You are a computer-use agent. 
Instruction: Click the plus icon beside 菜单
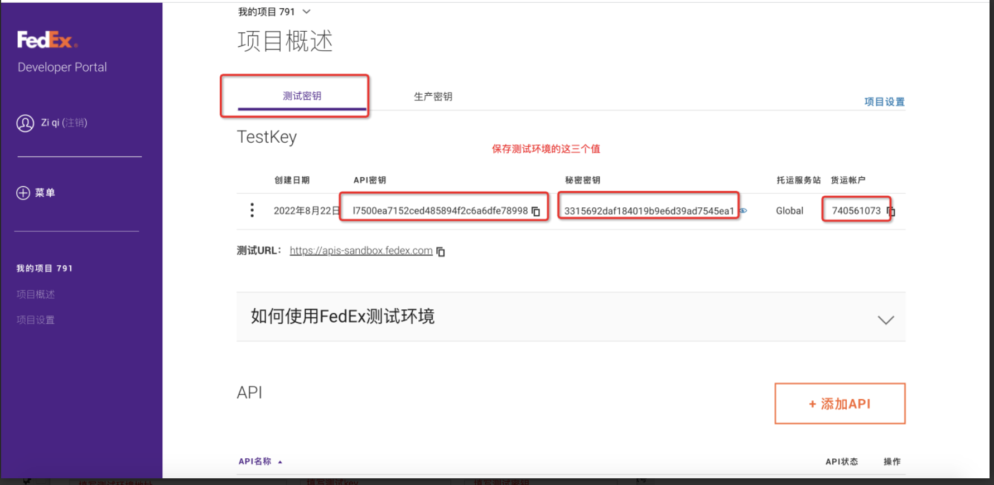(23, 193)
